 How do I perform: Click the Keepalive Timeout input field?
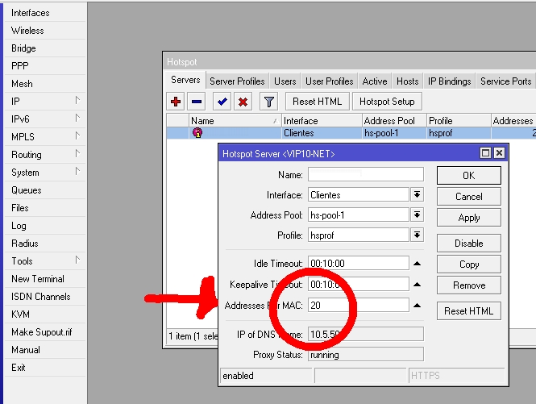[358, 285]
